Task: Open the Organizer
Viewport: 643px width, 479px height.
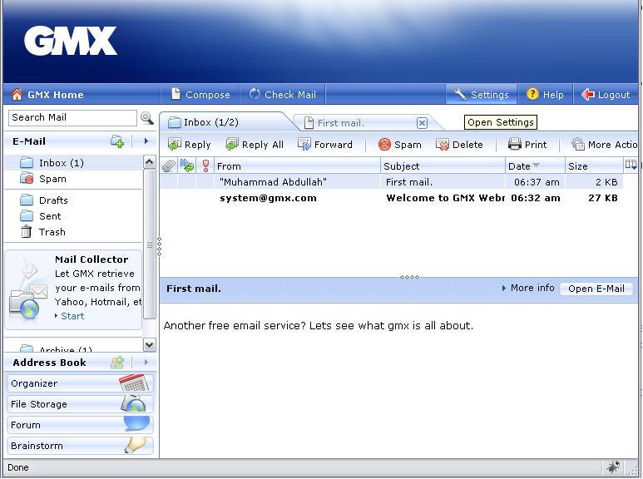Action: point(80,383)
